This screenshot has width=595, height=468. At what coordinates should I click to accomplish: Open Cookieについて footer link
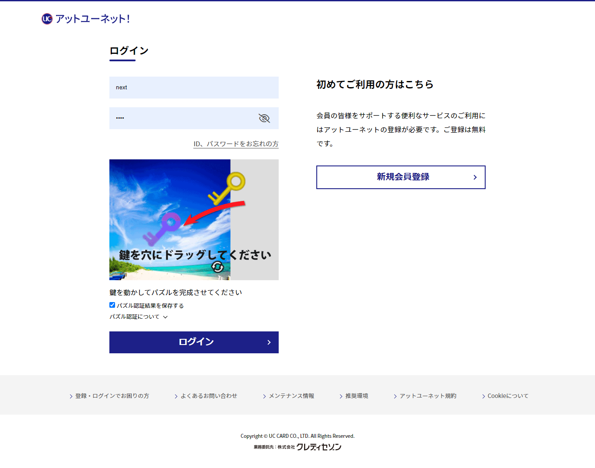507,396
